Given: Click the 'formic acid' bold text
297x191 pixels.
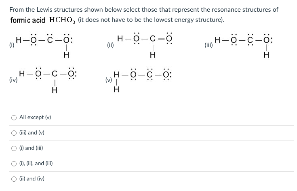Looking at the screenshot, I should point(28,20).
